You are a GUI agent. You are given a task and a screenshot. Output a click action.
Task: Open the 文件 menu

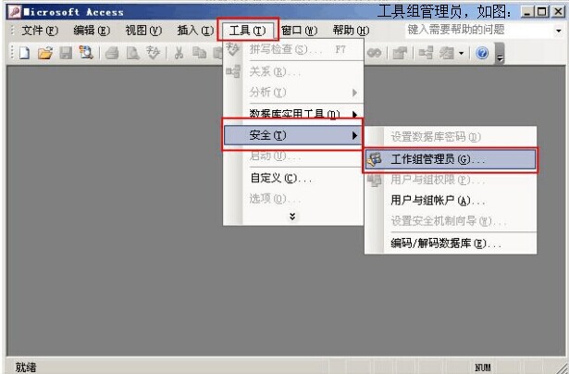point(38,31)
